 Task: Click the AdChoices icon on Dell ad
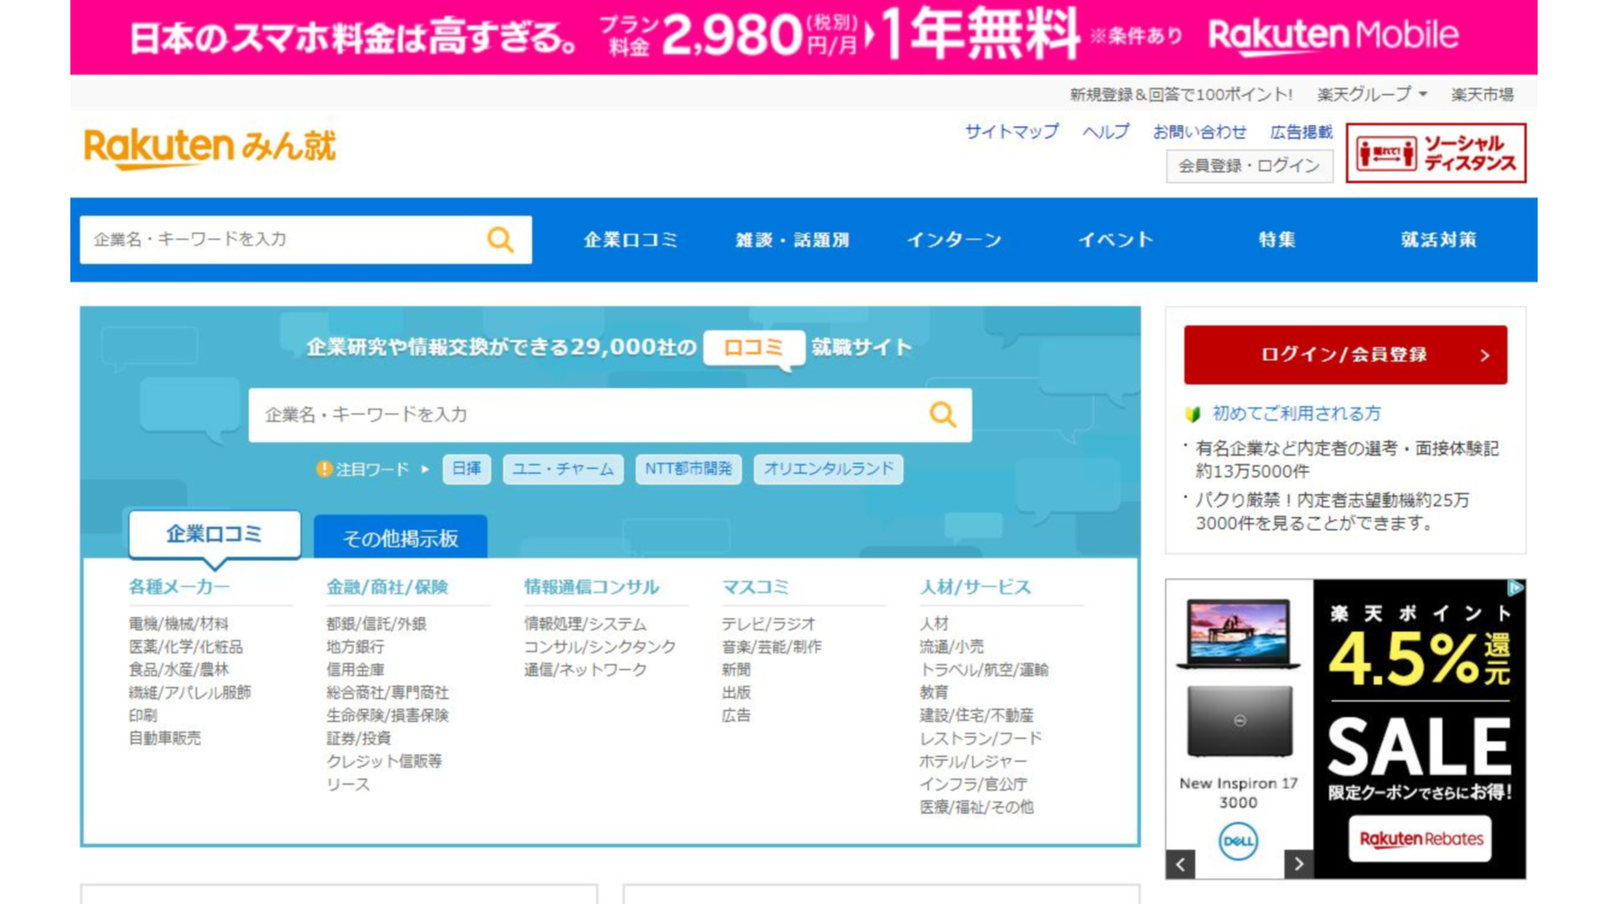(x=1515, y=588)
